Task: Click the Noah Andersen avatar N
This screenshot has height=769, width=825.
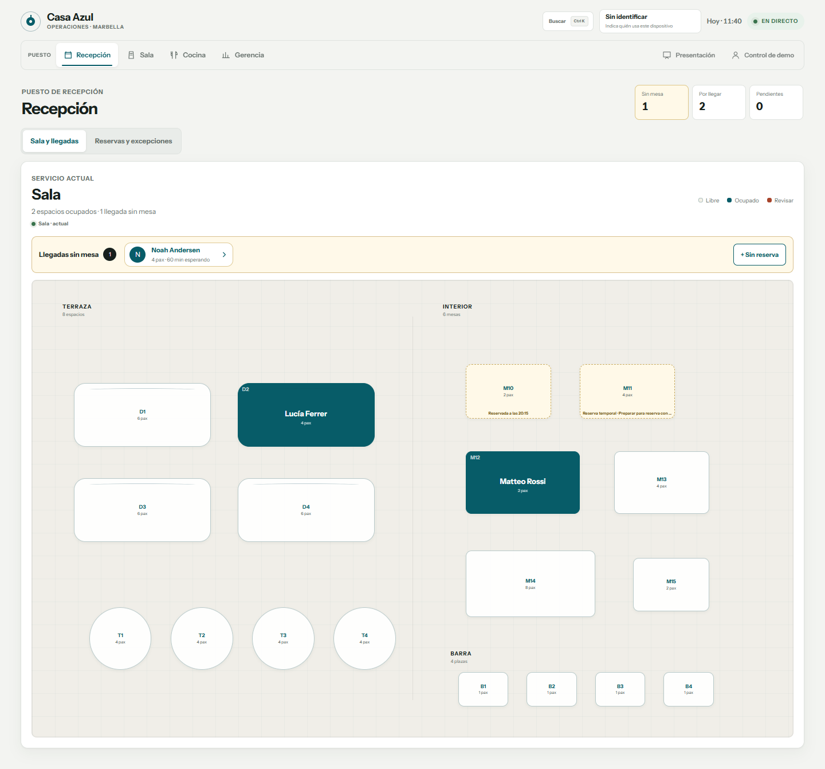Action: click(137, 255)
